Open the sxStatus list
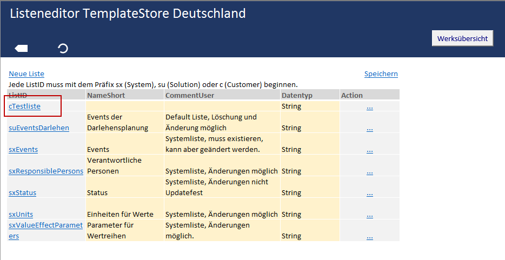Viewport: 505px width, 260px height. [23, 192]
